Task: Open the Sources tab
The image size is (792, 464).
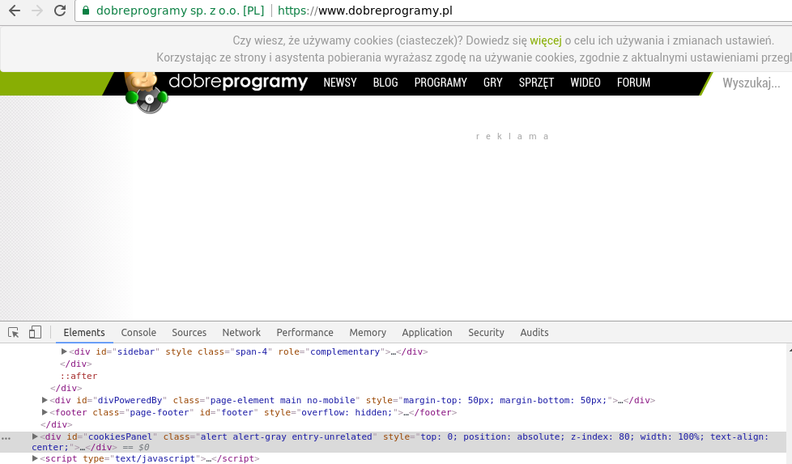Action: pyautogui.click(x=189, y=332)
